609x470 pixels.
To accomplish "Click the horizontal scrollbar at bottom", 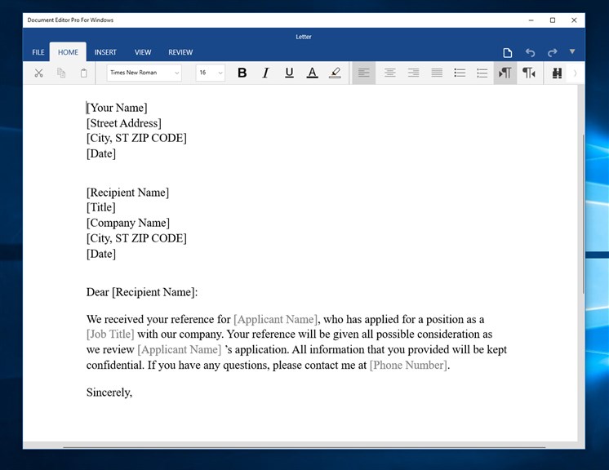I will (x=304, y=447).
